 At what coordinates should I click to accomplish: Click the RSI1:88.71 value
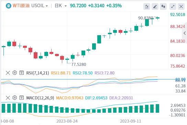click(x=61, y=73)
